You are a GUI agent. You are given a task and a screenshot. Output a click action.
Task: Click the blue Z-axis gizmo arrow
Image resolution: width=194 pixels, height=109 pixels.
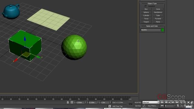[25, 38]
